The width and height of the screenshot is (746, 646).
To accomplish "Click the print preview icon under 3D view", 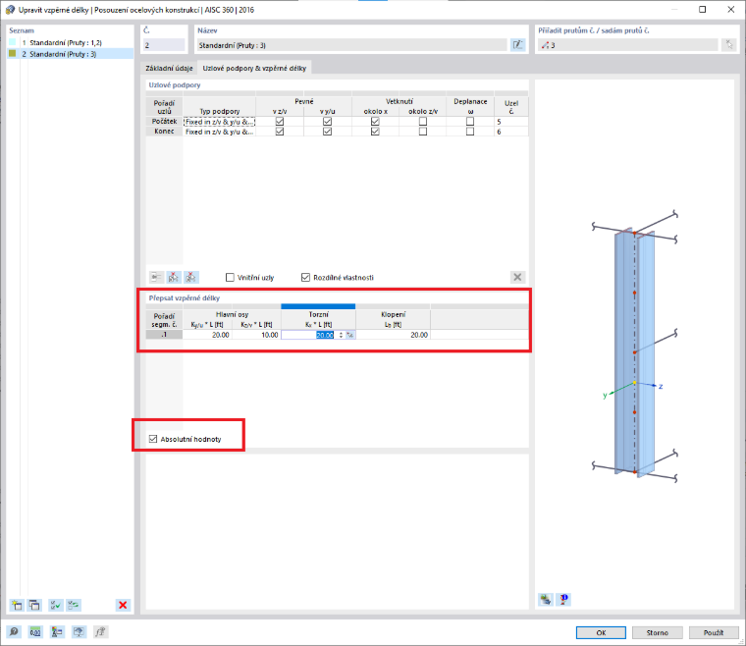I will pos(563,600).
